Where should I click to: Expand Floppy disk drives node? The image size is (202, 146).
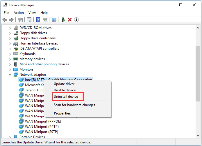pos(10,33)
